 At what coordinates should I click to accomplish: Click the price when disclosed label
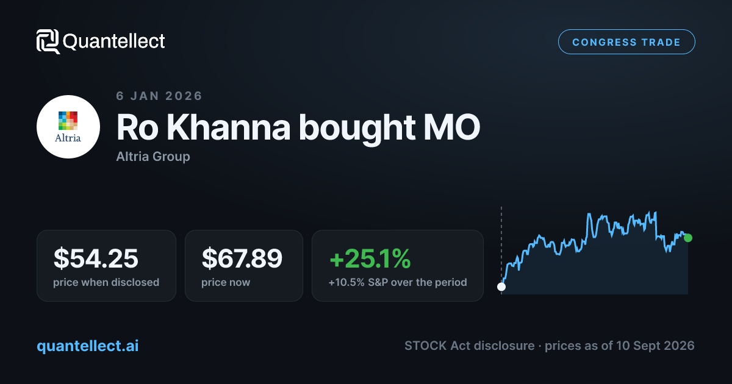click(x=106, y=282)
